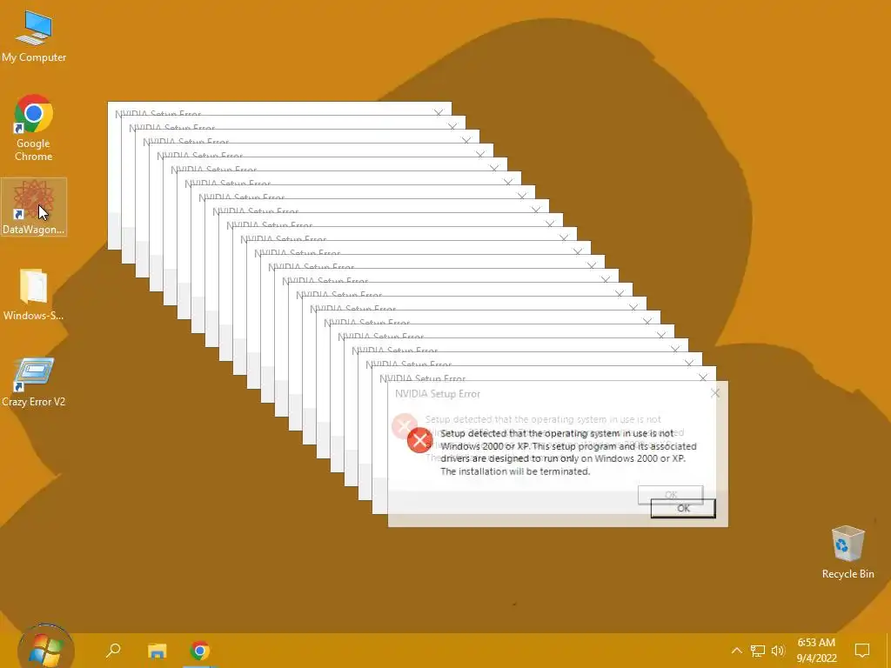Viewport: 891px width, 668px height.
Task: Open the Recycle Bin icon
Action: pyautogui.click(x=847, y=551)
